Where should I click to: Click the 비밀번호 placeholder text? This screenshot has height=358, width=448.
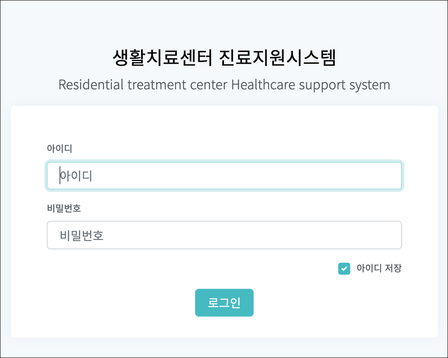point(82,235)
